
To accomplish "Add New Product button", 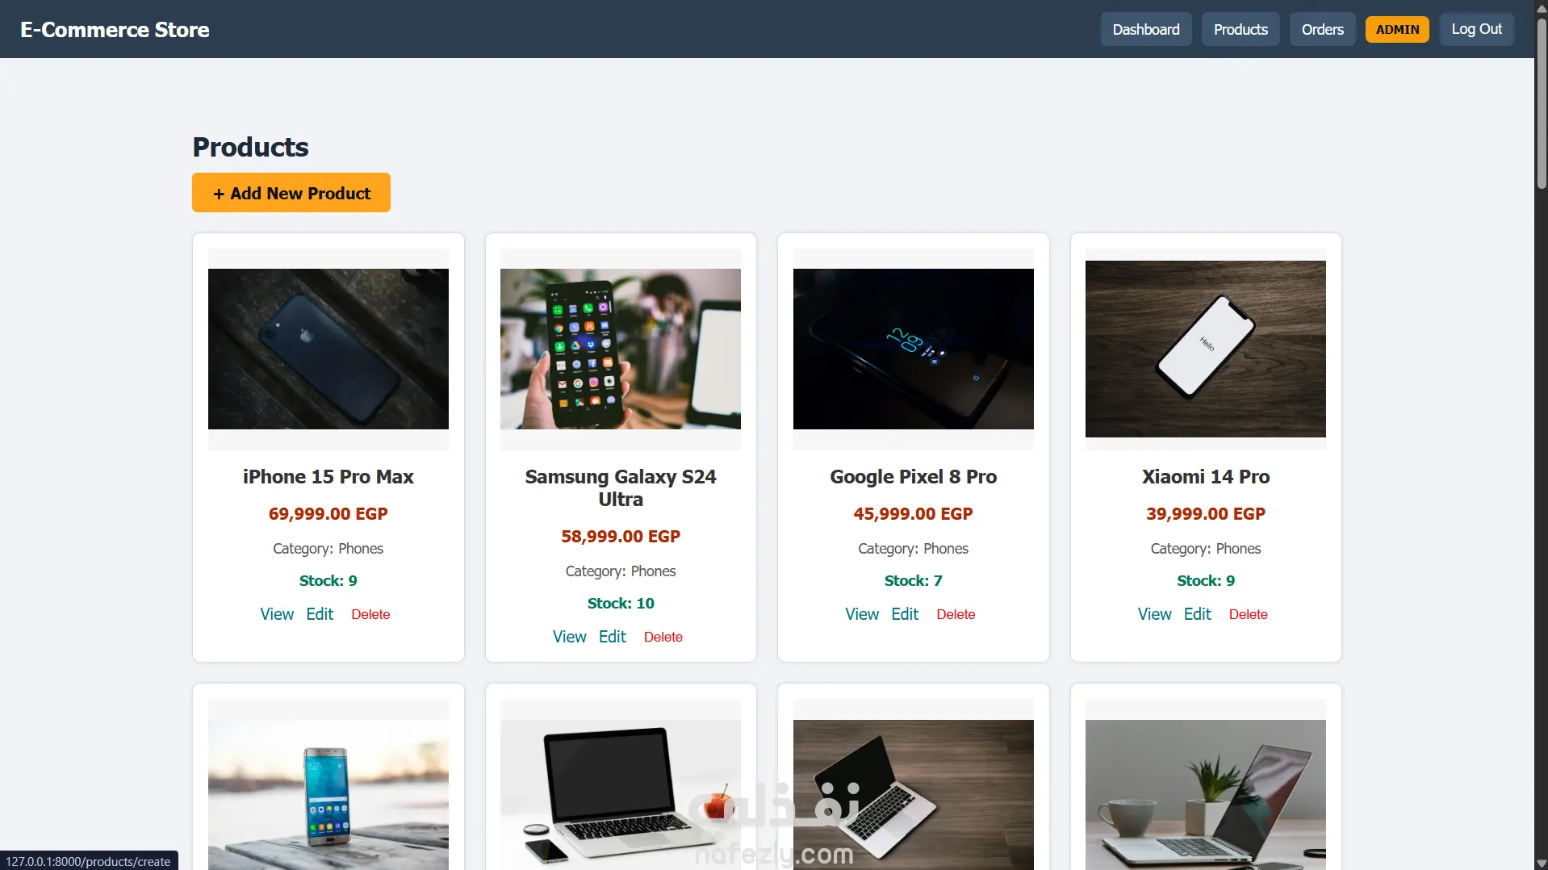I will pyautogui.click(x=291, y=193).
